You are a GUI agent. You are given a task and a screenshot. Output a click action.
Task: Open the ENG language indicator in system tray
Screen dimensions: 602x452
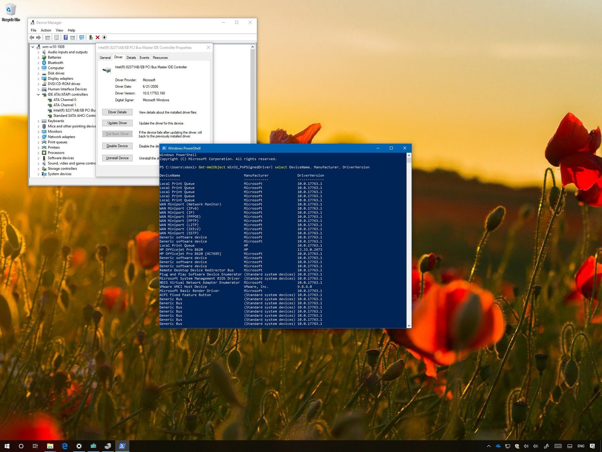(581, 446)
